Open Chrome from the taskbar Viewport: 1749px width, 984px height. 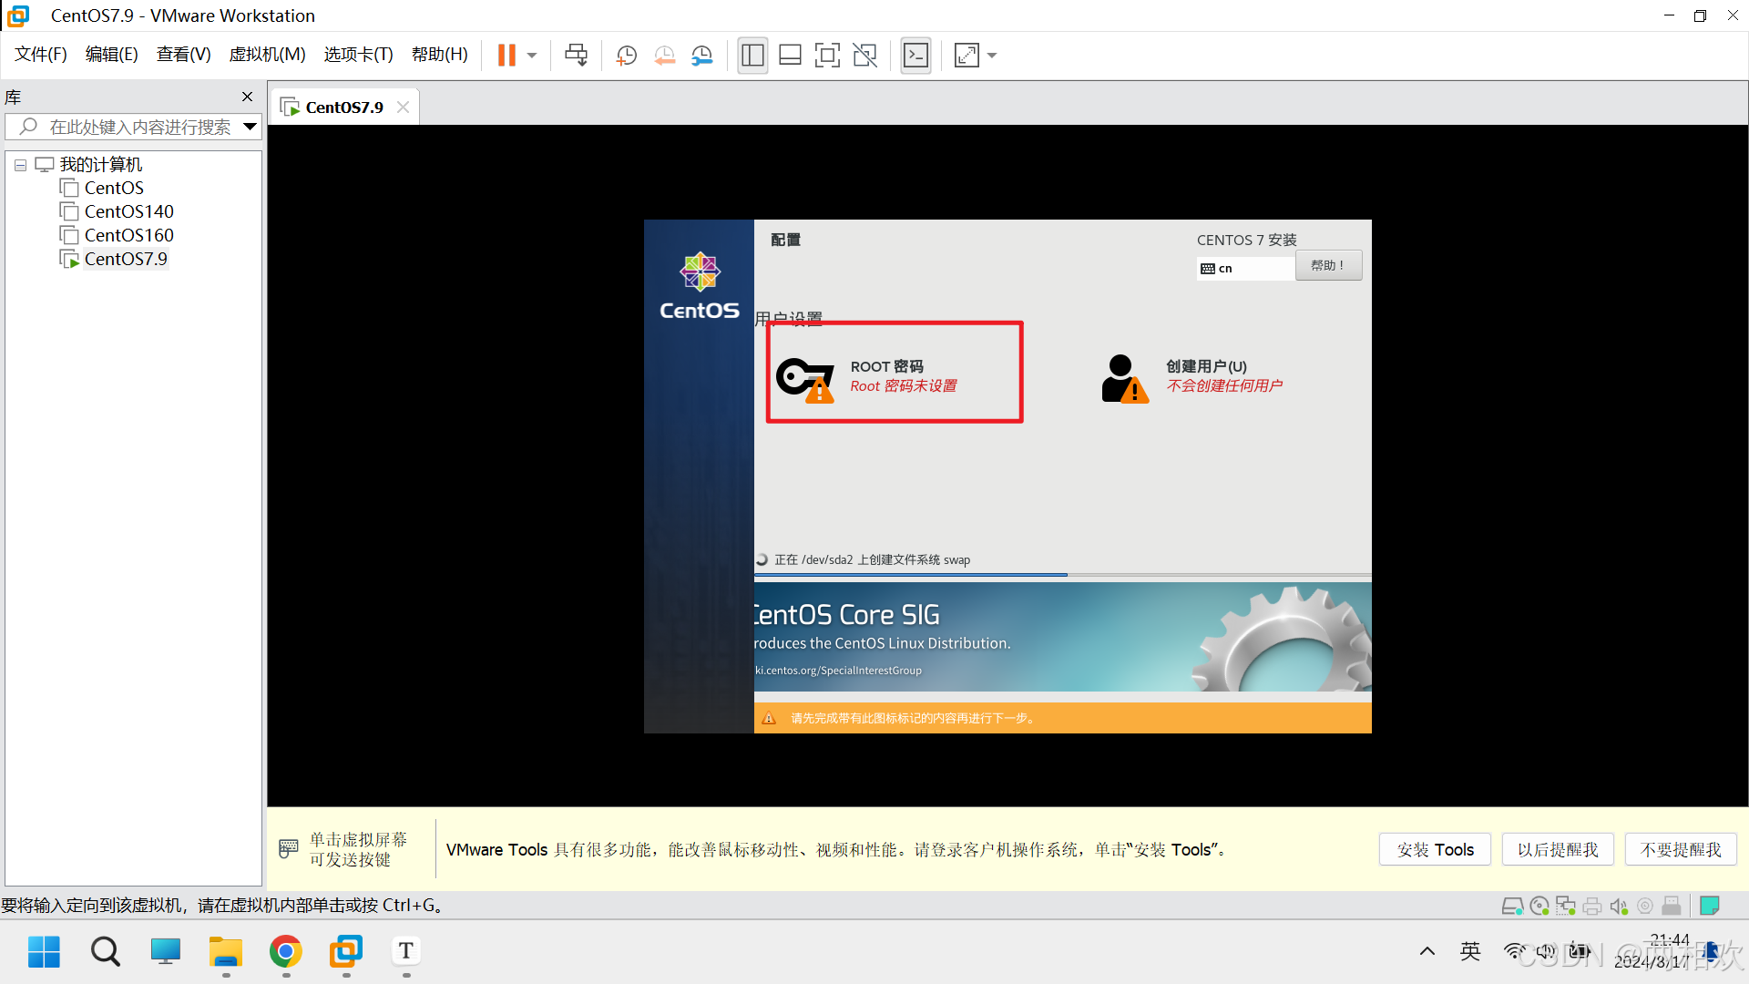click(x=286, y=952)
